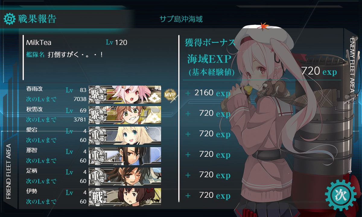Click the maple leaf on the beret
Screen dimensions: 362x217
[264, 26]
